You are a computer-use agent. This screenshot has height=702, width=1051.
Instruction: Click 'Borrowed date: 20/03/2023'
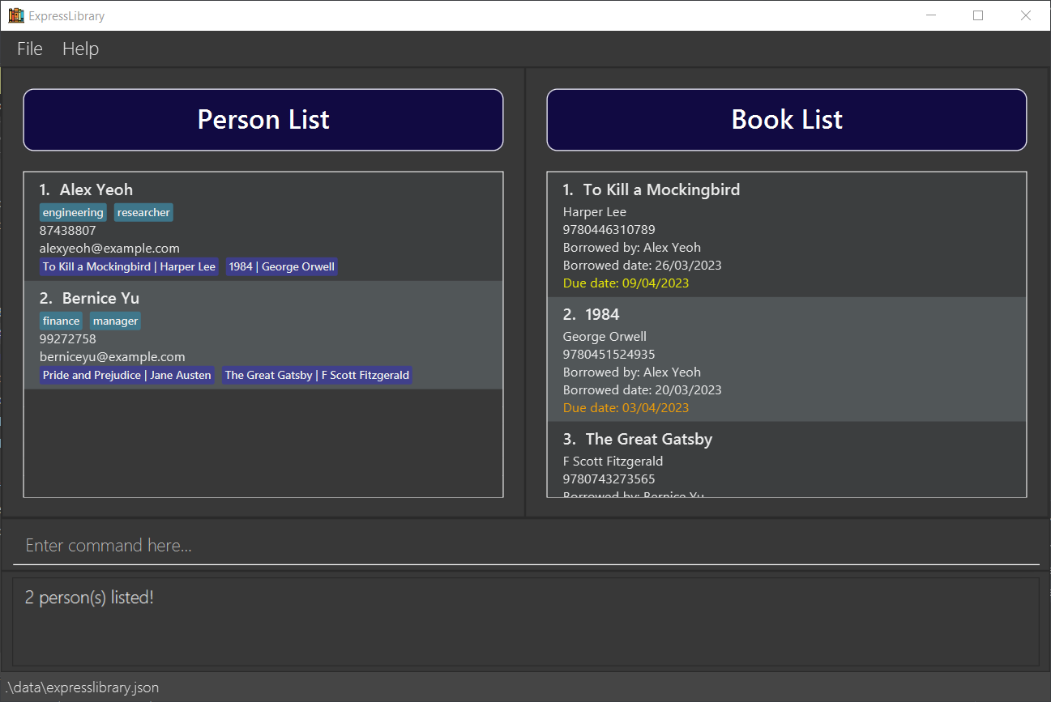pyautogui.click(x=642, y=390)
